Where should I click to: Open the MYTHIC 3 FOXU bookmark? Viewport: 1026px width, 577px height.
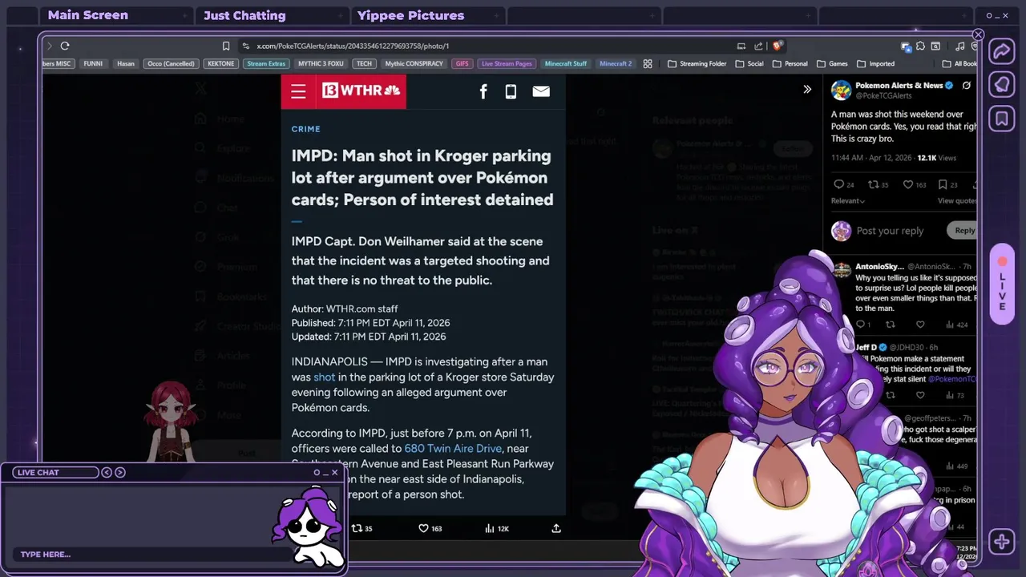[321, 63]
